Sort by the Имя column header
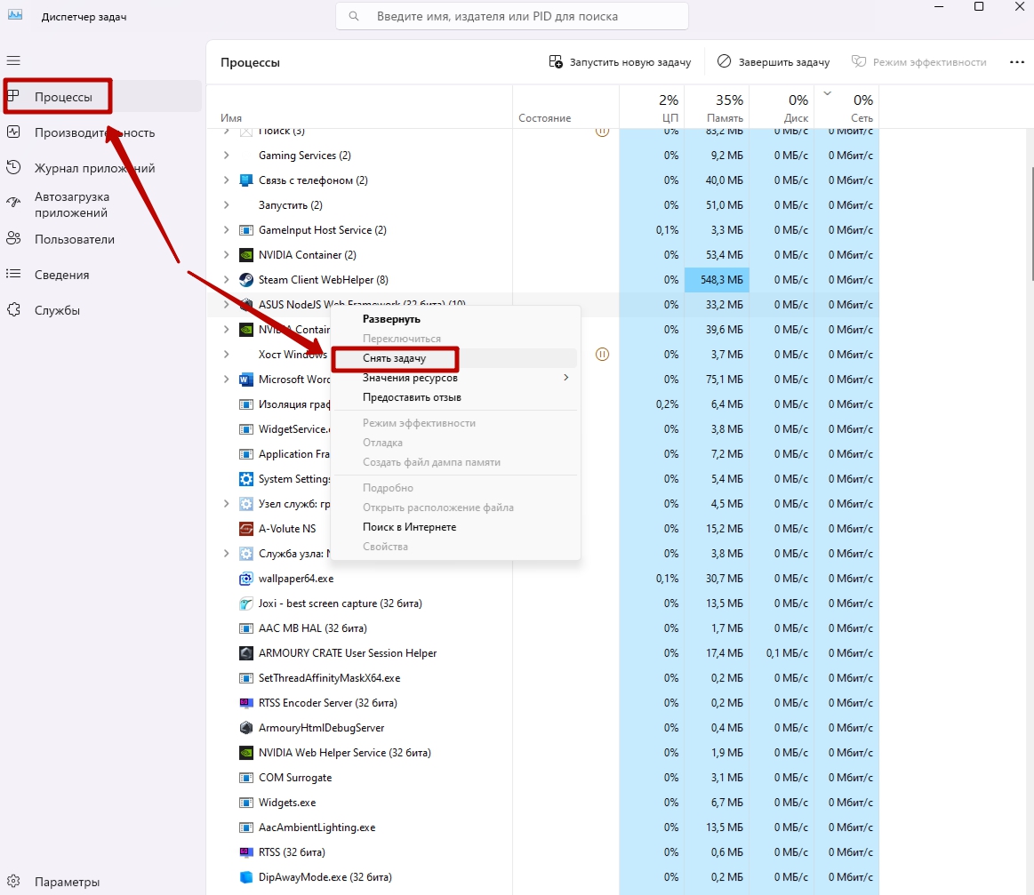 [360, 108]
